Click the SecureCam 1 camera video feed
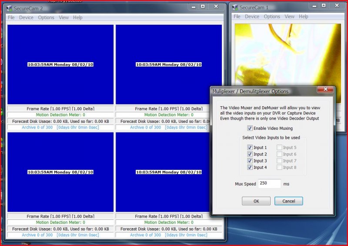Screen dimensions: 348x246 [x=288, y=54]
